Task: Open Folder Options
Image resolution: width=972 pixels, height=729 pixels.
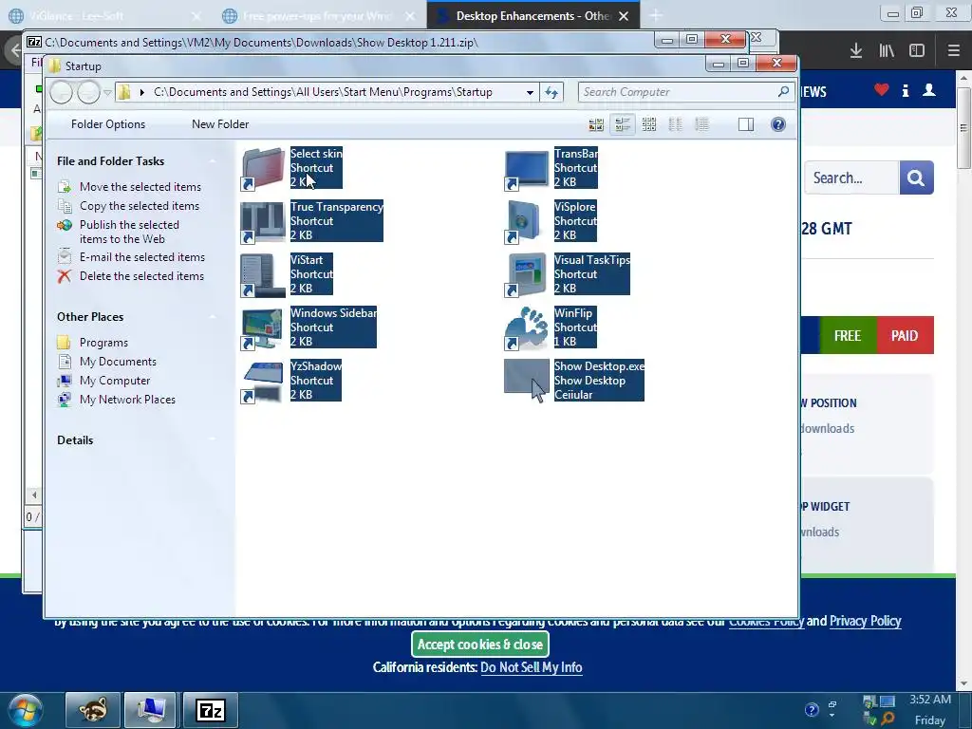Action: pyautogui.click(x=108, y=124)
